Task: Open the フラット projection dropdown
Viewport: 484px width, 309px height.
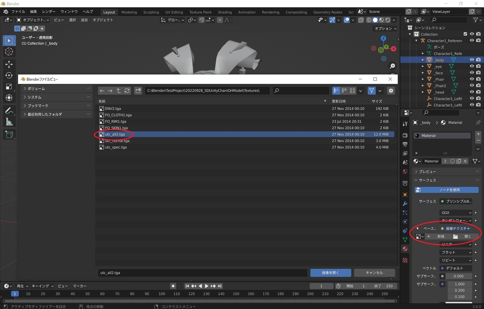Action: click(456, 252)
